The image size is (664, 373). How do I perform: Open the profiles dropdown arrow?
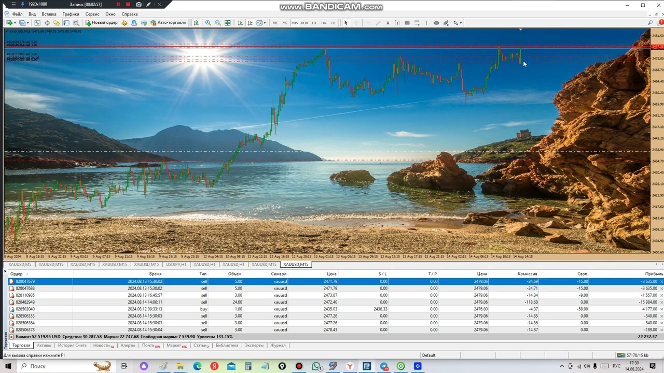(x=28, y=23)
